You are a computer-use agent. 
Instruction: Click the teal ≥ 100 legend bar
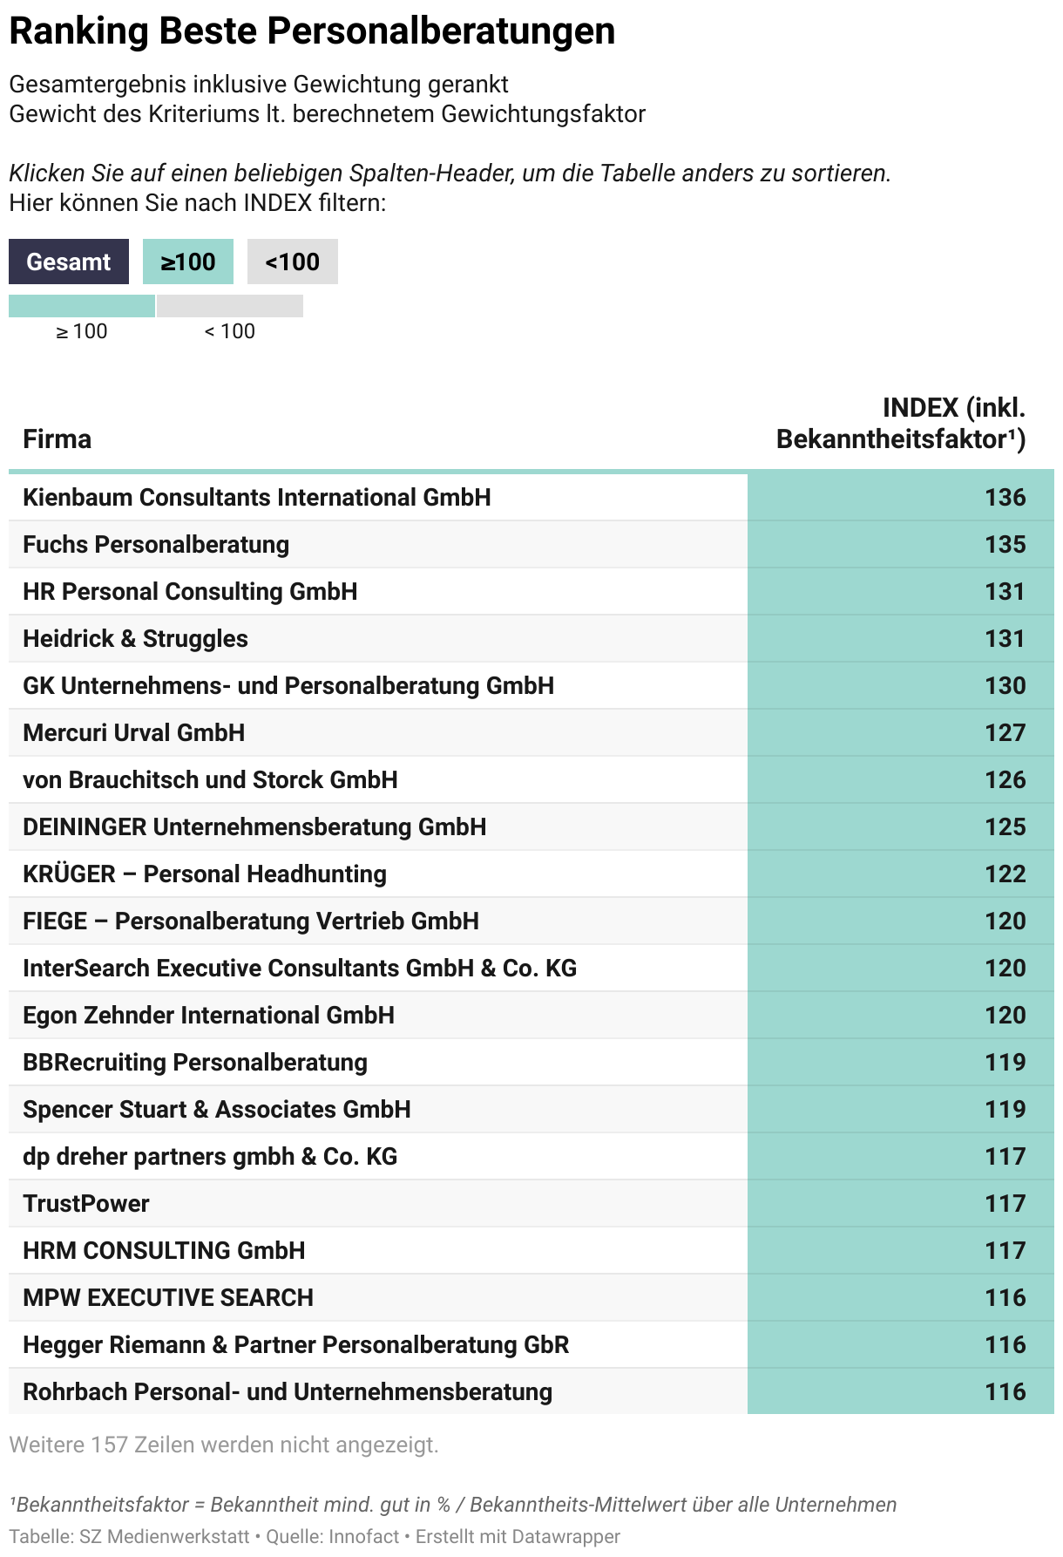[x=82, y=306]
